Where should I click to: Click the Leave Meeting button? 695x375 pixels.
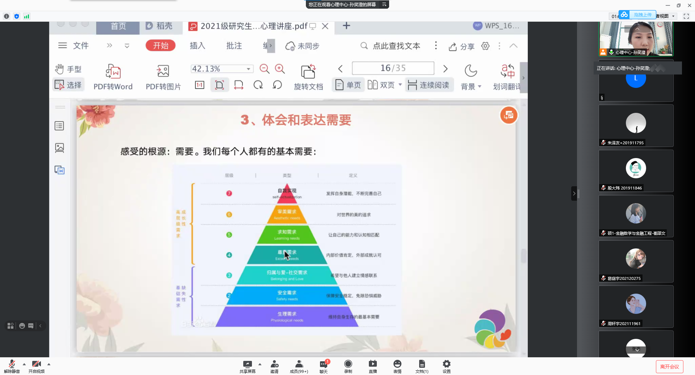pos(669,367)
